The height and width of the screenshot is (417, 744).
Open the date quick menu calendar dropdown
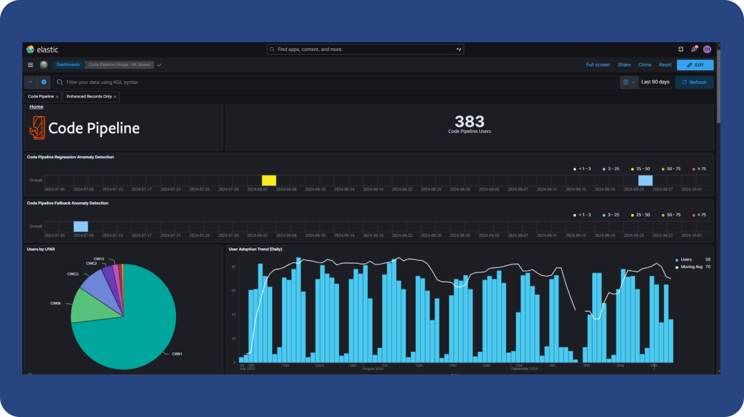click(x=629, y=82)
